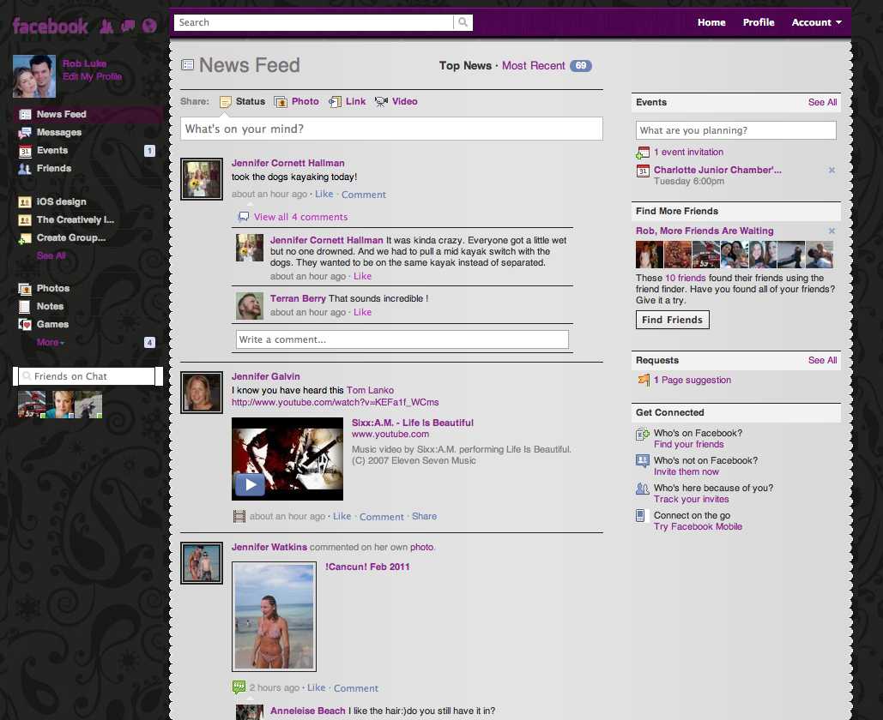The width and height of the screenshot is (883, 720).
Task: Focus the top Search box
Action: click(314, 22)
